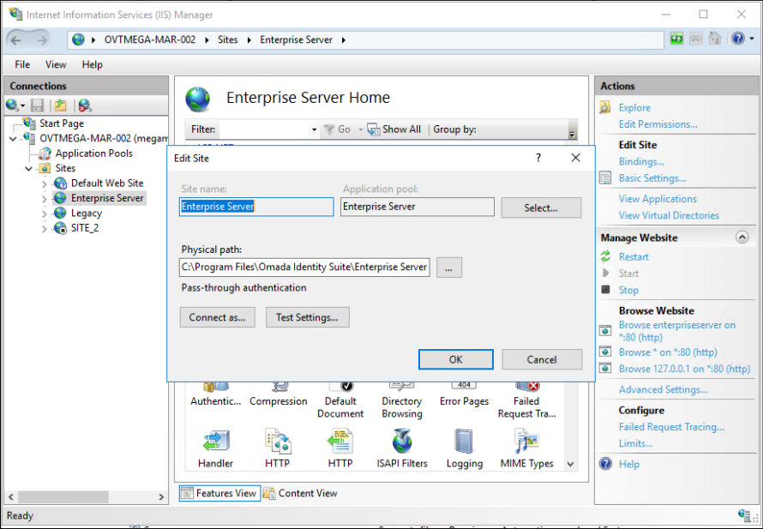
Task: Click the Restart website icon
Action: click(x=606, y=256)
